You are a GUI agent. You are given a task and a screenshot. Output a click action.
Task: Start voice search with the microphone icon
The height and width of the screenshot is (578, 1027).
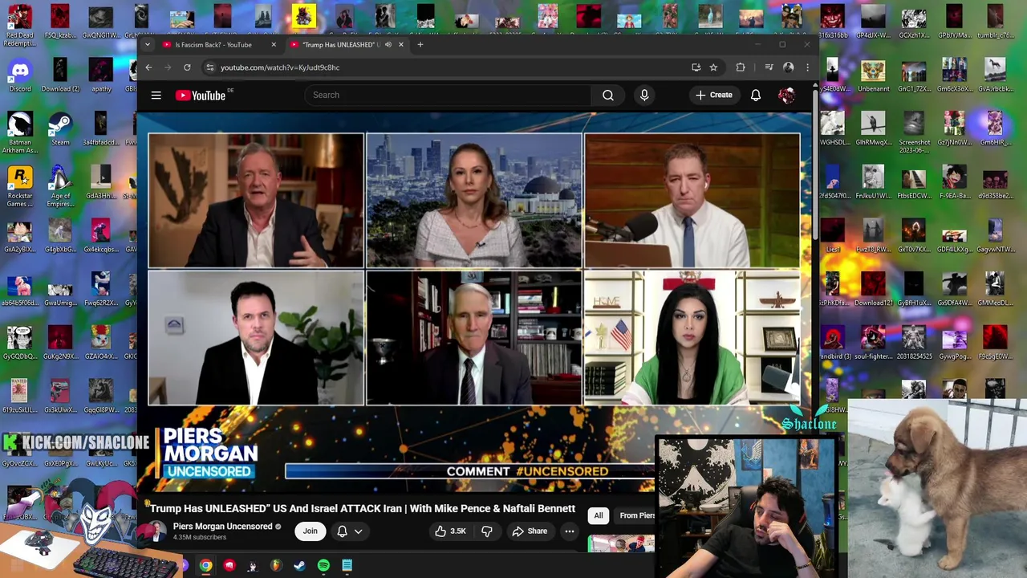pos(644,95)
